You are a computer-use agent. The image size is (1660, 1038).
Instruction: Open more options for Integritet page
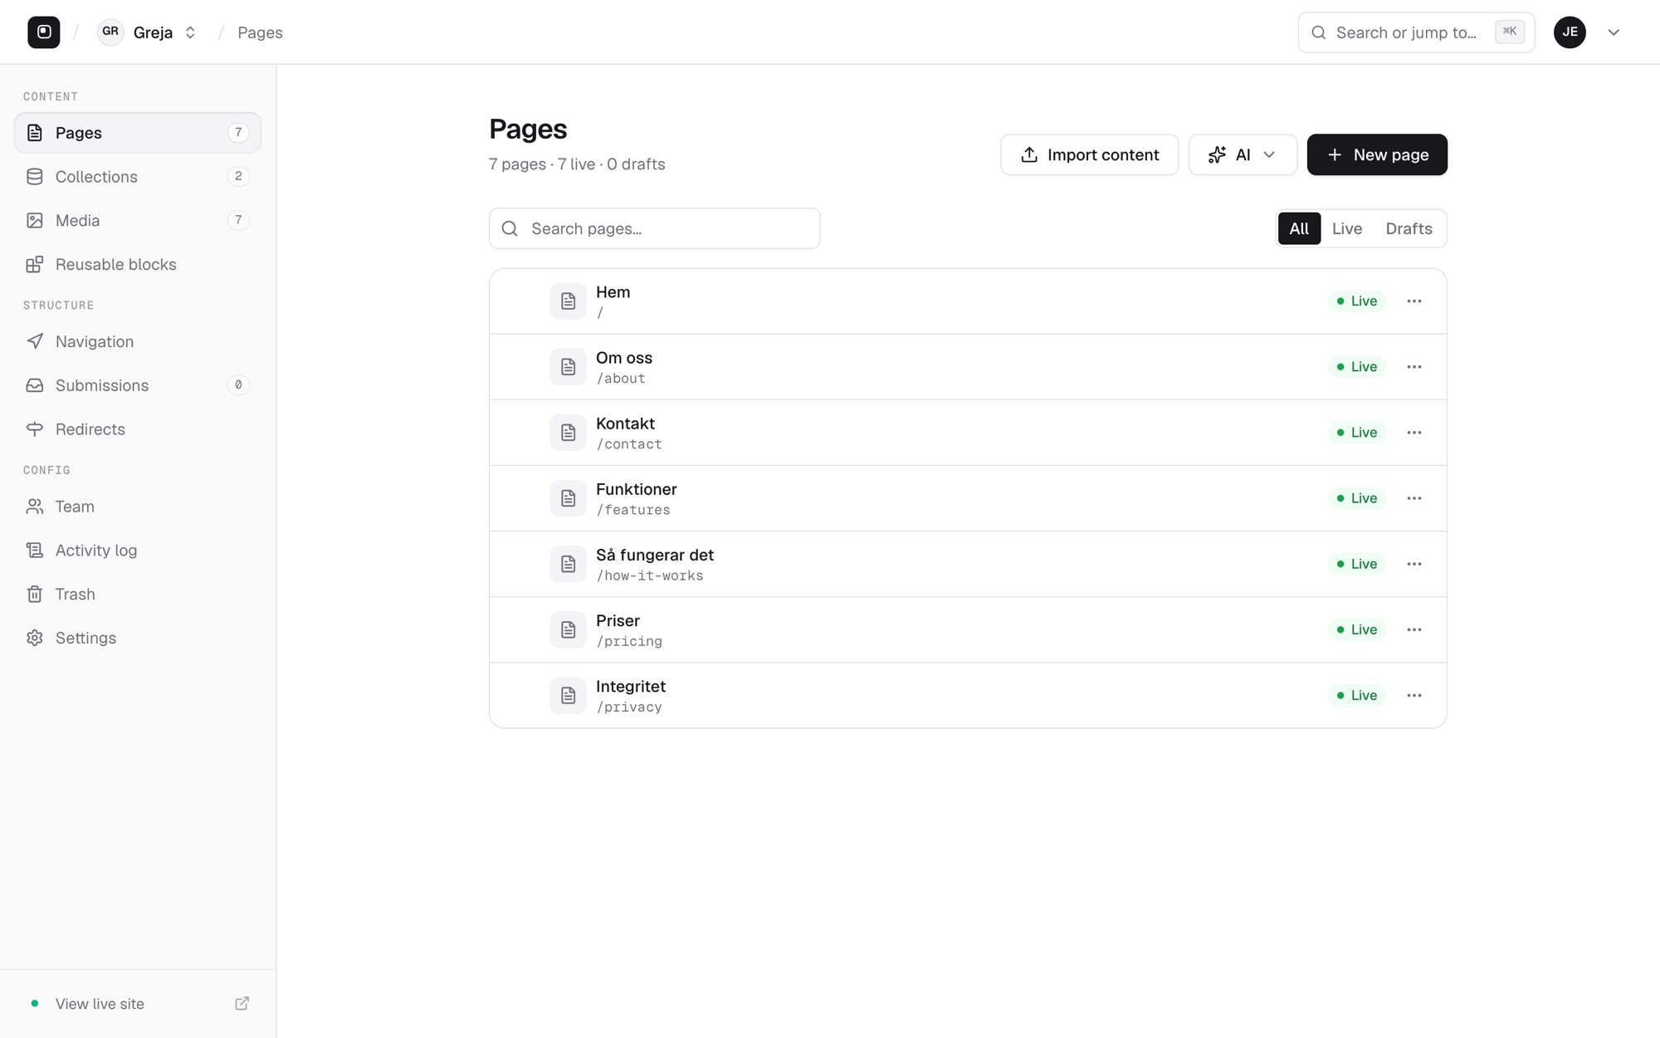1414,695
